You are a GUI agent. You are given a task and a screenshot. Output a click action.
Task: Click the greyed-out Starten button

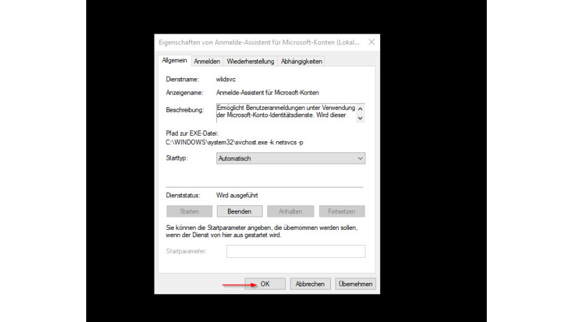[x=189, y=211]
